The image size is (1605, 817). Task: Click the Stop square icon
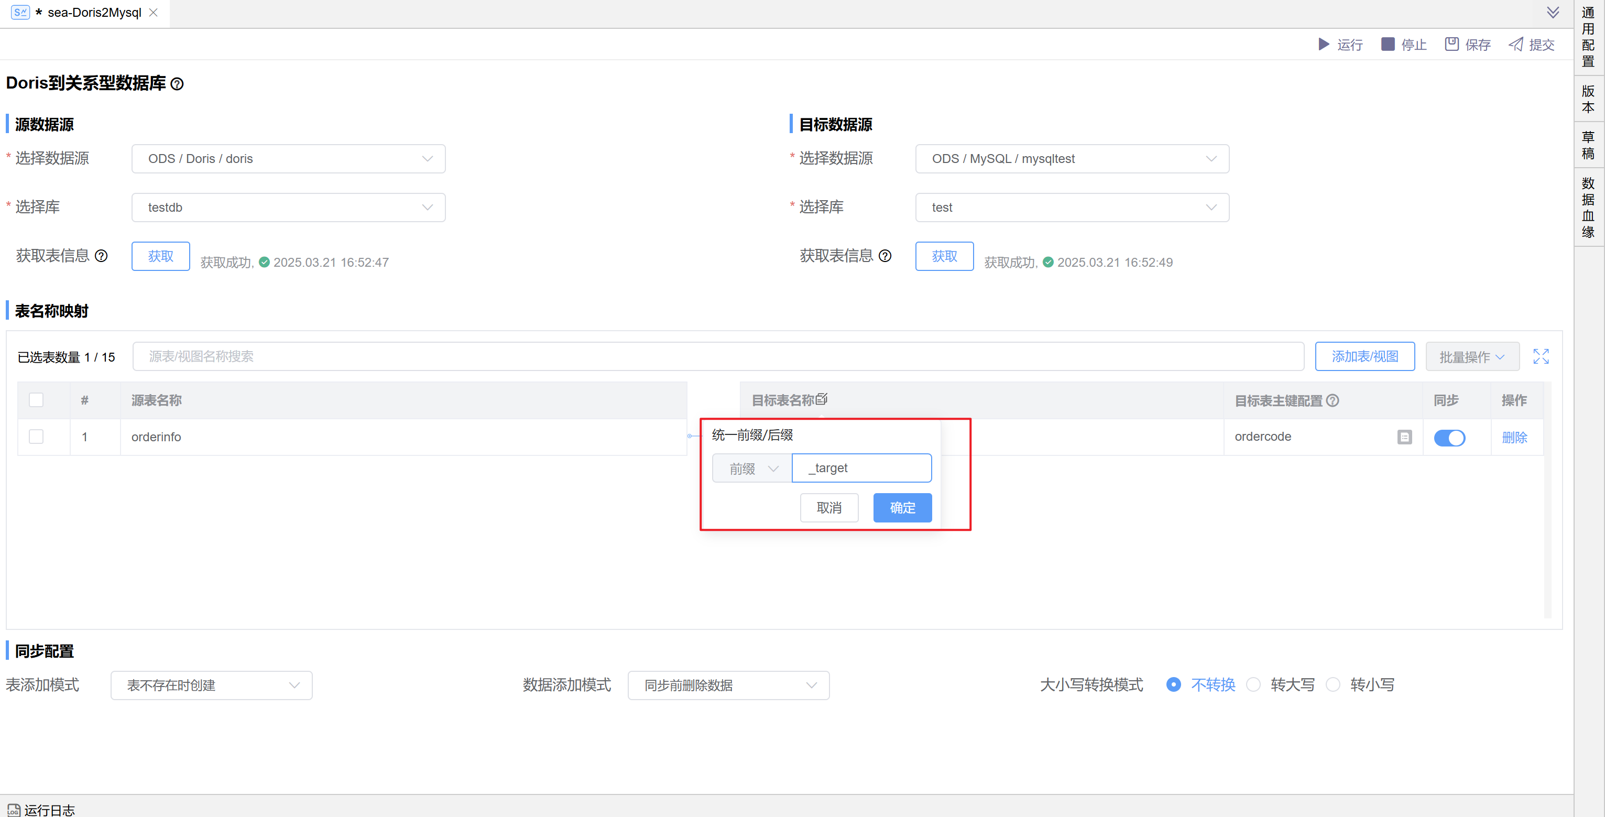(1388, 44)
